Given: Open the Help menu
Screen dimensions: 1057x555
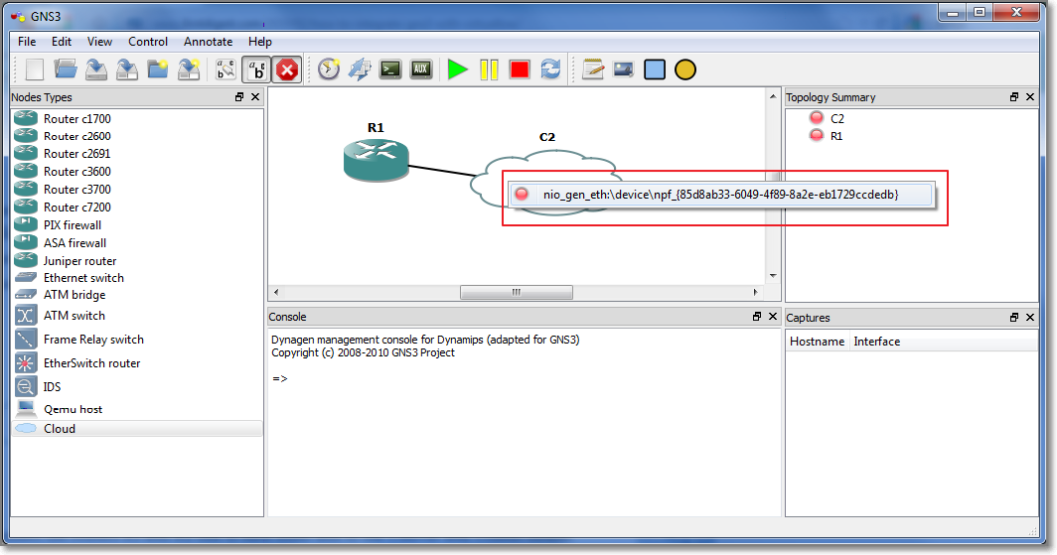Looking at the screenshot, I should tap(260, 42).
